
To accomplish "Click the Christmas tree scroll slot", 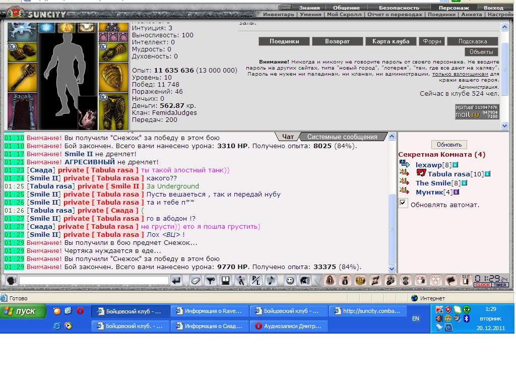I will point(66,28).
